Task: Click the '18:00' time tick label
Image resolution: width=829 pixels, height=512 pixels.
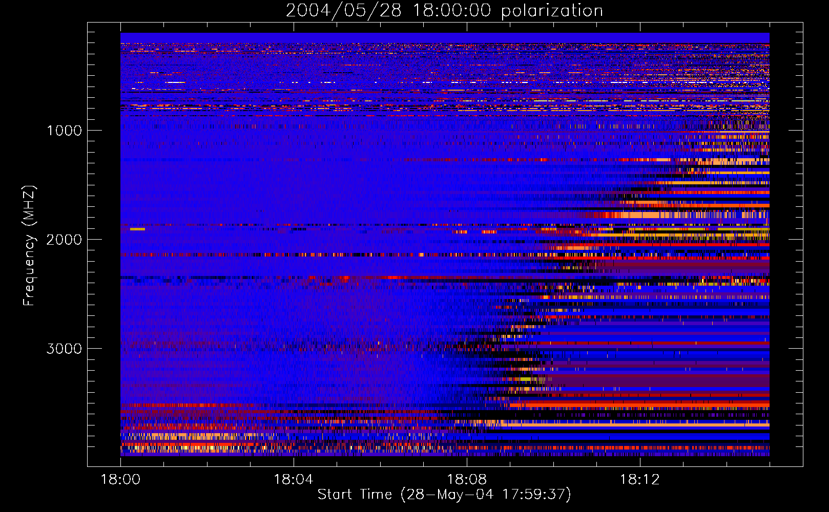Action: pyautogui.click(x=120, y=480)
